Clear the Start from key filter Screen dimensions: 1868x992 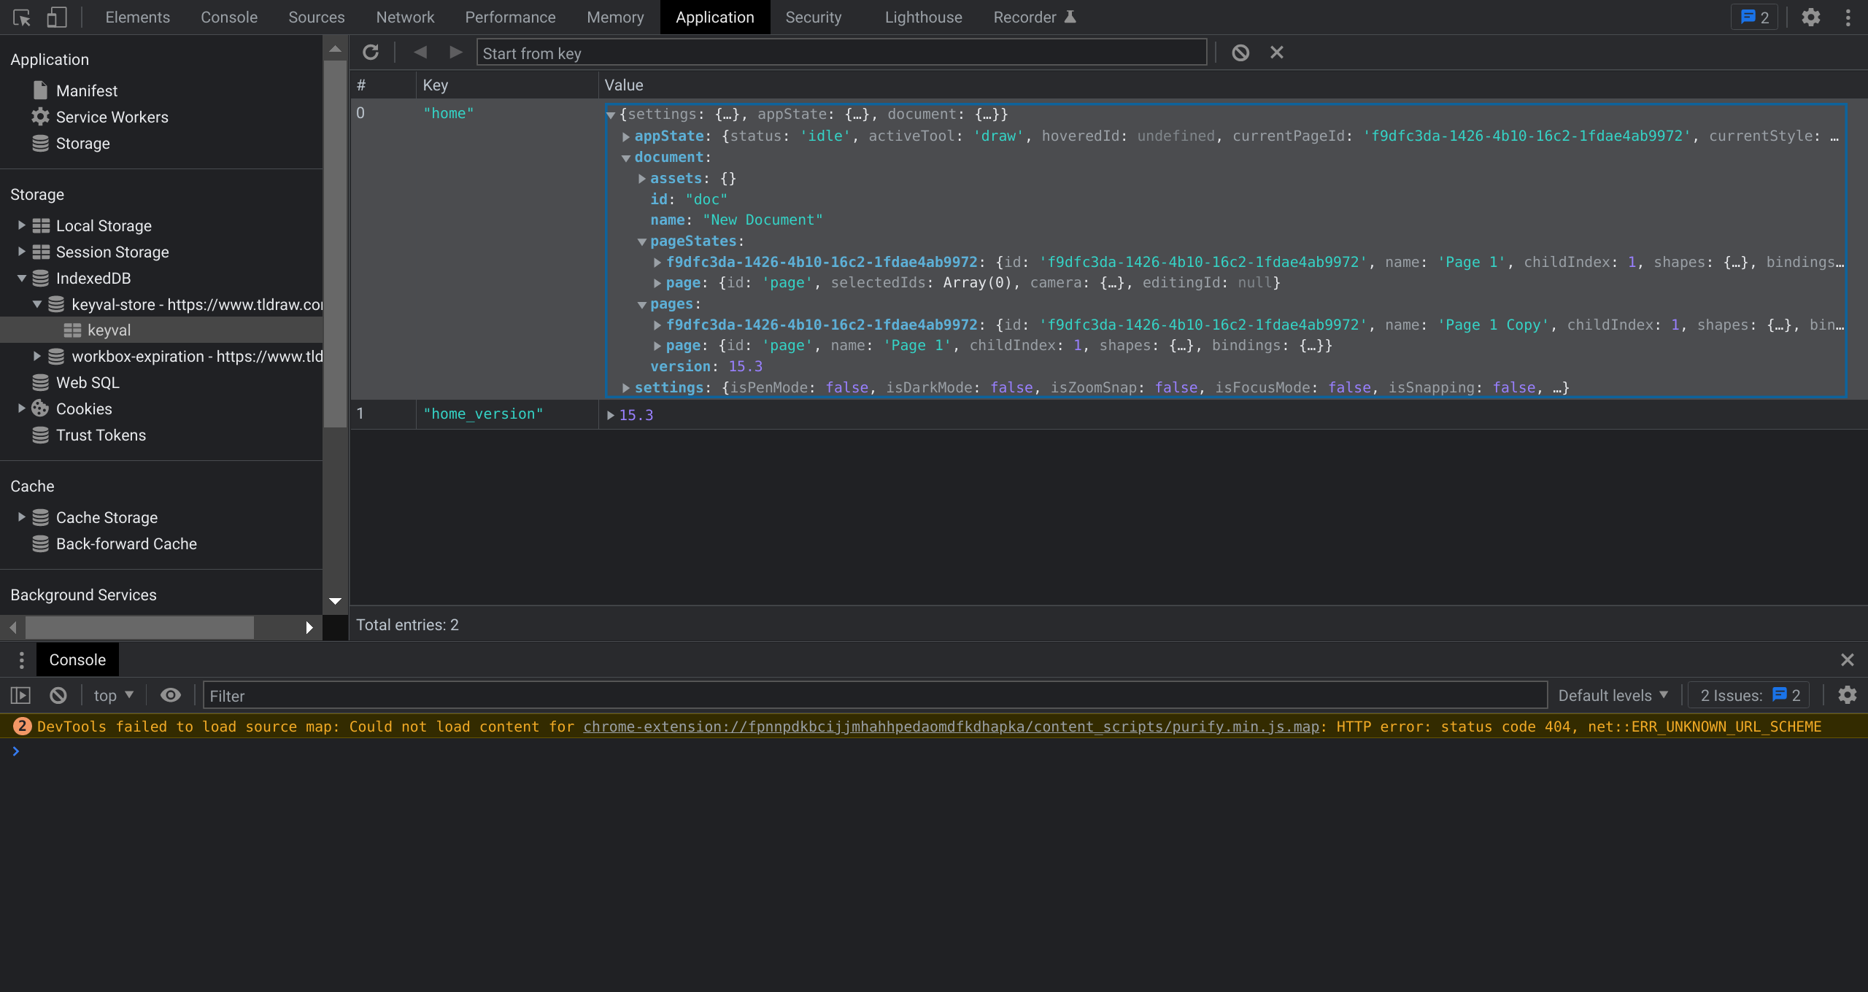click(1275, 52)
